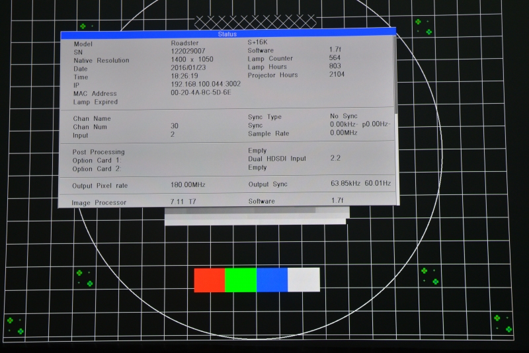Select the Model label
Screen dimensions: 529x353
(x=83, y=44)
